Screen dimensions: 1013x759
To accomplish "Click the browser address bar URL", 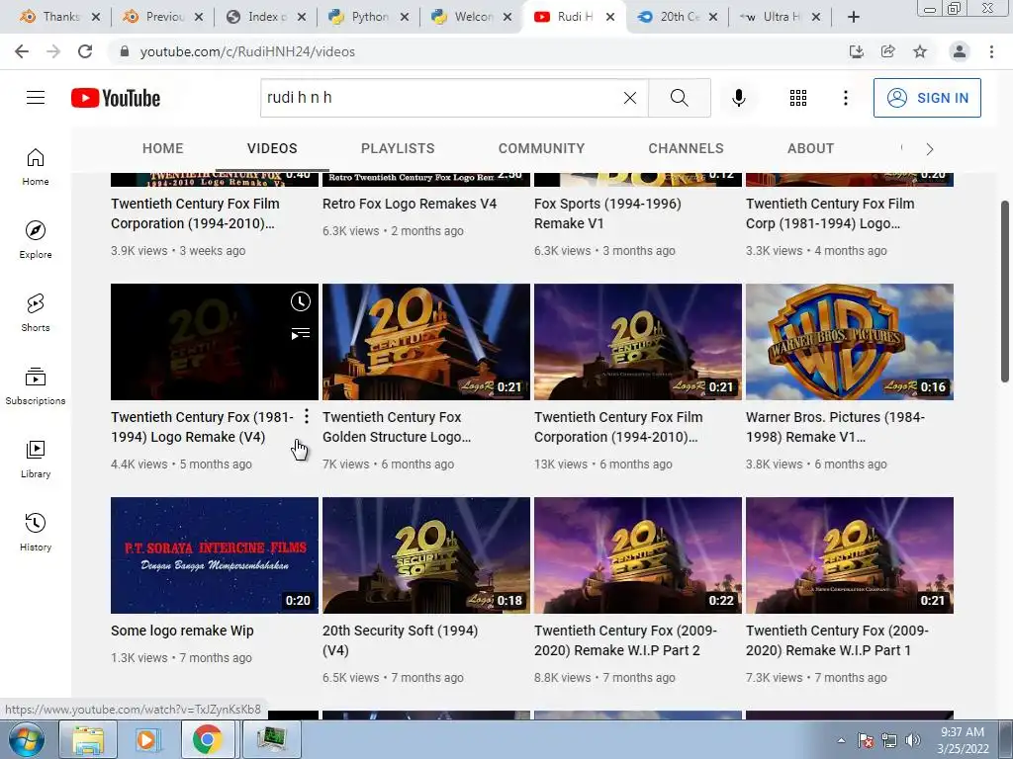I will (247, 51).
